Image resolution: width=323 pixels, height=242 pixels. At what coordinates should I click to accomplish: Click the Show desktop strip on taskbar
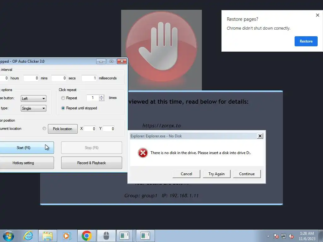click(321, 236)
